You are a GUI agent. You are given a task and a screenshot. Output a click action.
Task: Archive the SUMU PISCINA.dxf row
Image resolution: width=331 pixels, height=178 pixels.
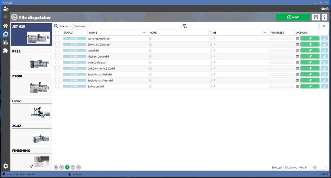(x=297, y=45)
